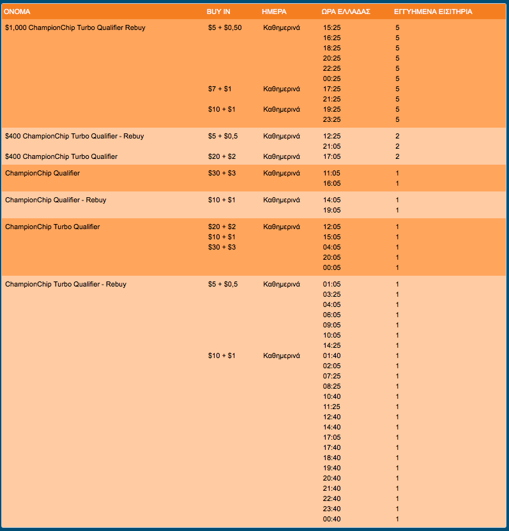Select $400 ChampionChip Turbo Qualifier - Rebuy name
The width and height of the screenshot is (509, 531).
pyautogui.click(x=75, y=136)
